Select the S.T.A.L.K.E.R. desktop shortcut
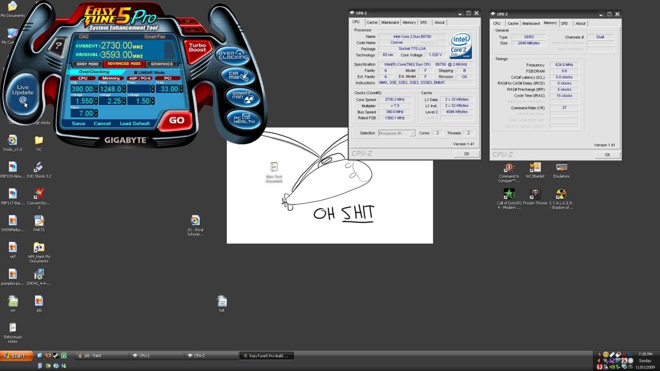Viewport: 660px width, 371px height. pos(562,199)
